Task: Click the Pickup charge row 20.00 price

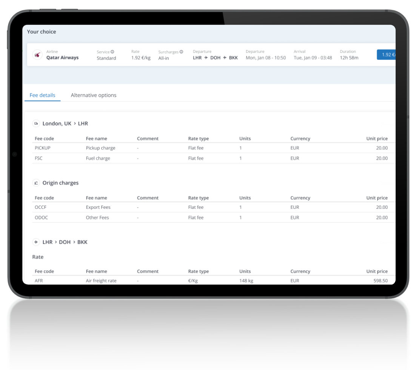Action: (382, 148)
